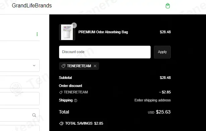Apply the discount code

coord(162,52)
